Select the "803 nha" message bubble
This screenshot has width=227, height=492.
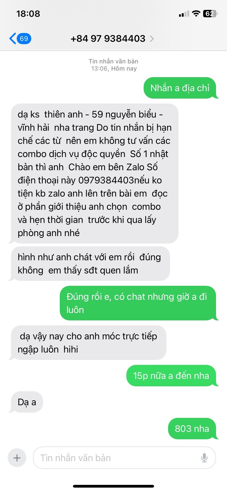pyautogui.click(x=192, y=429)
